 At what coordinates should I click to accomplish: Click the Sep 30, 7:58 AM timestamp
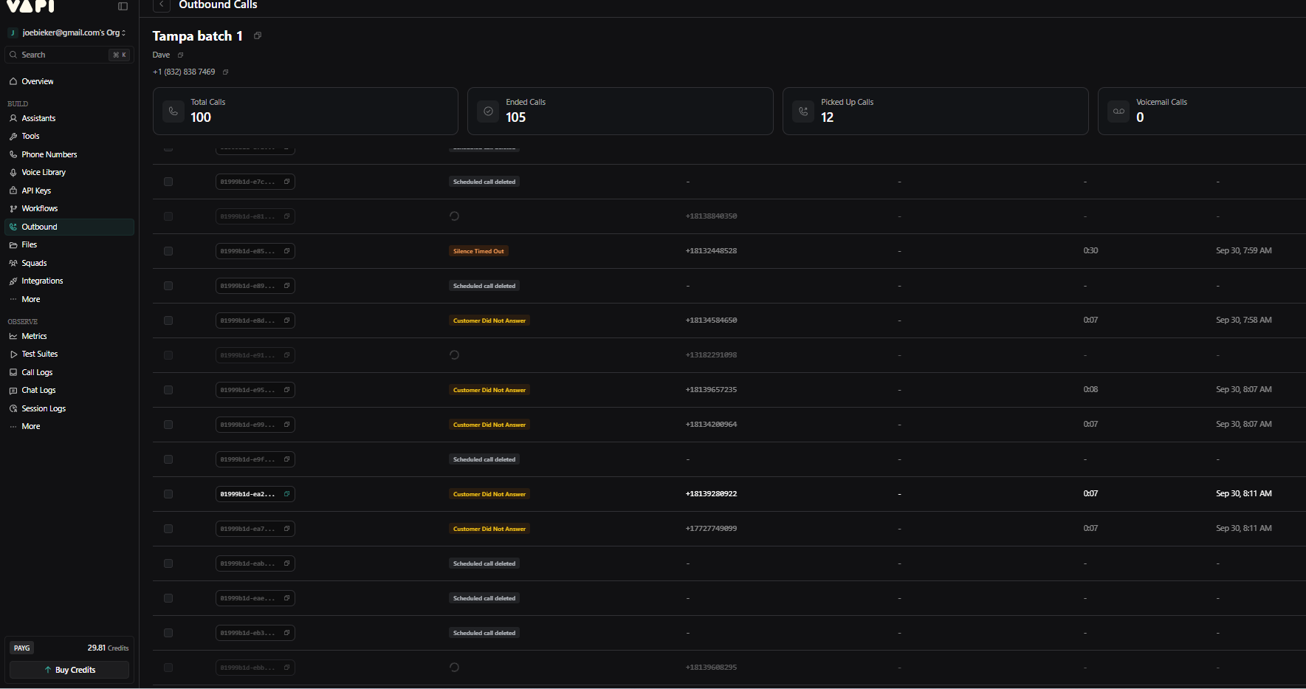click(1244, 320)
